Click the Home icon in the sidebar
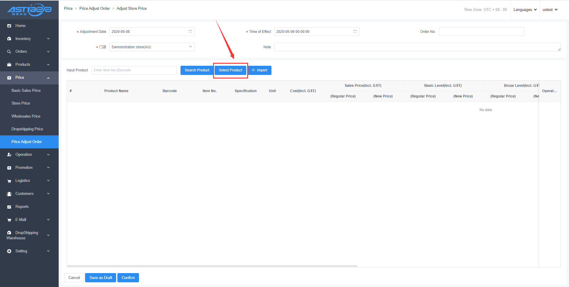This screenshot has width=569, height=287. [9, 26]
